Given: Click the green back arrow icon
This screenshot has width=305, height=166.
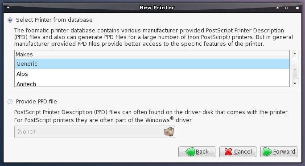Looking at the screenshot, I should [x=190, y=152].
